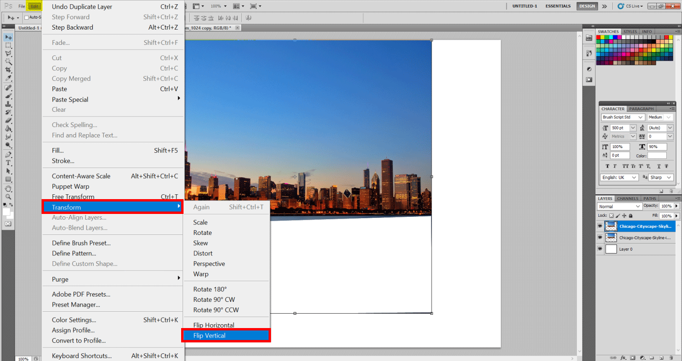
Task: Hide the selected top Chicago-Cityscape layer
Action: tap(600, 226)
